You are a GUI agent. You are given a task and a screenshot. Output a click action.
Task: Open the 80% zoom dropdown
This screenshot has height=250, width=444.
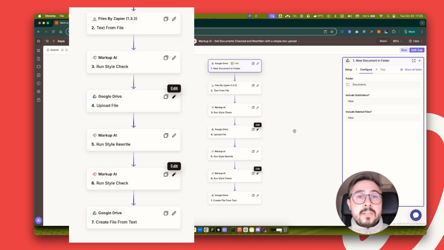click(x=397, y=41)
